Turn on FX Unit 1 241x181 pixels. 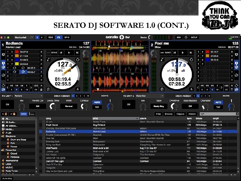tap(7, 104)
